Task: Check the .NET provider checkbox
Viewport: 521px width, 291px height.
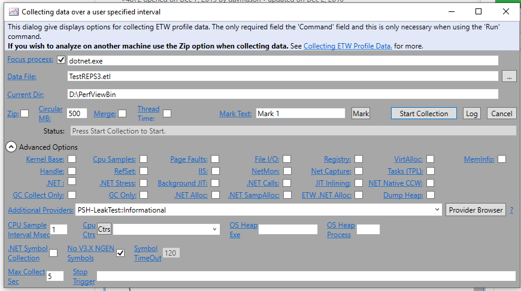Action: (x=72, y=181)
